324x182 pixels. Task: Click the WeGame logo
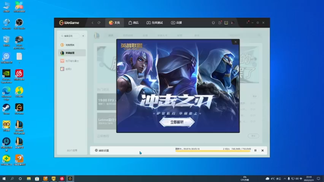pyautogui.click(x=69, y=23)
